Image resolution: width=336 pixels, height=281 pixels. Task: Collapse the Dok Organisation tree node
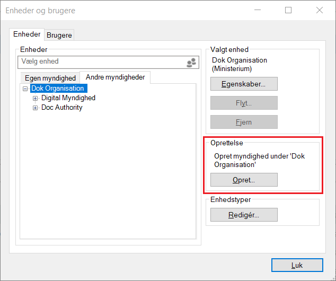25,89
